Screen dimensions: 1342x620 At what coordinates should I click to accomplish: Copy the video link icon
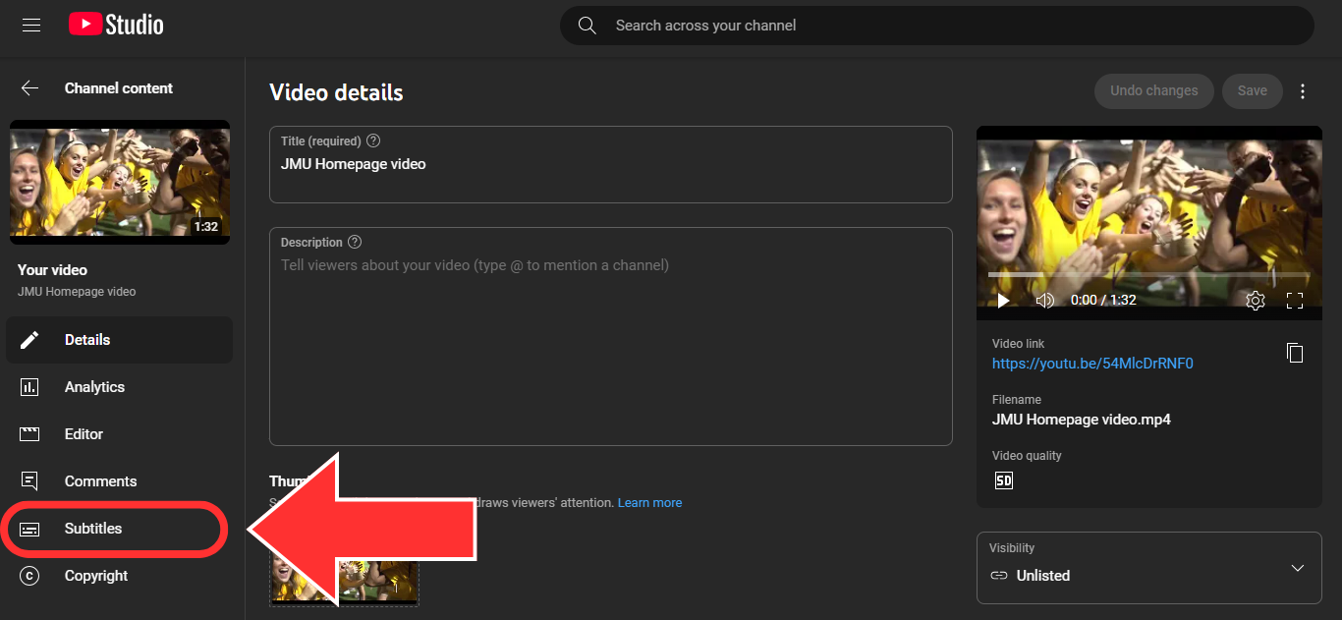[1295, 353]
